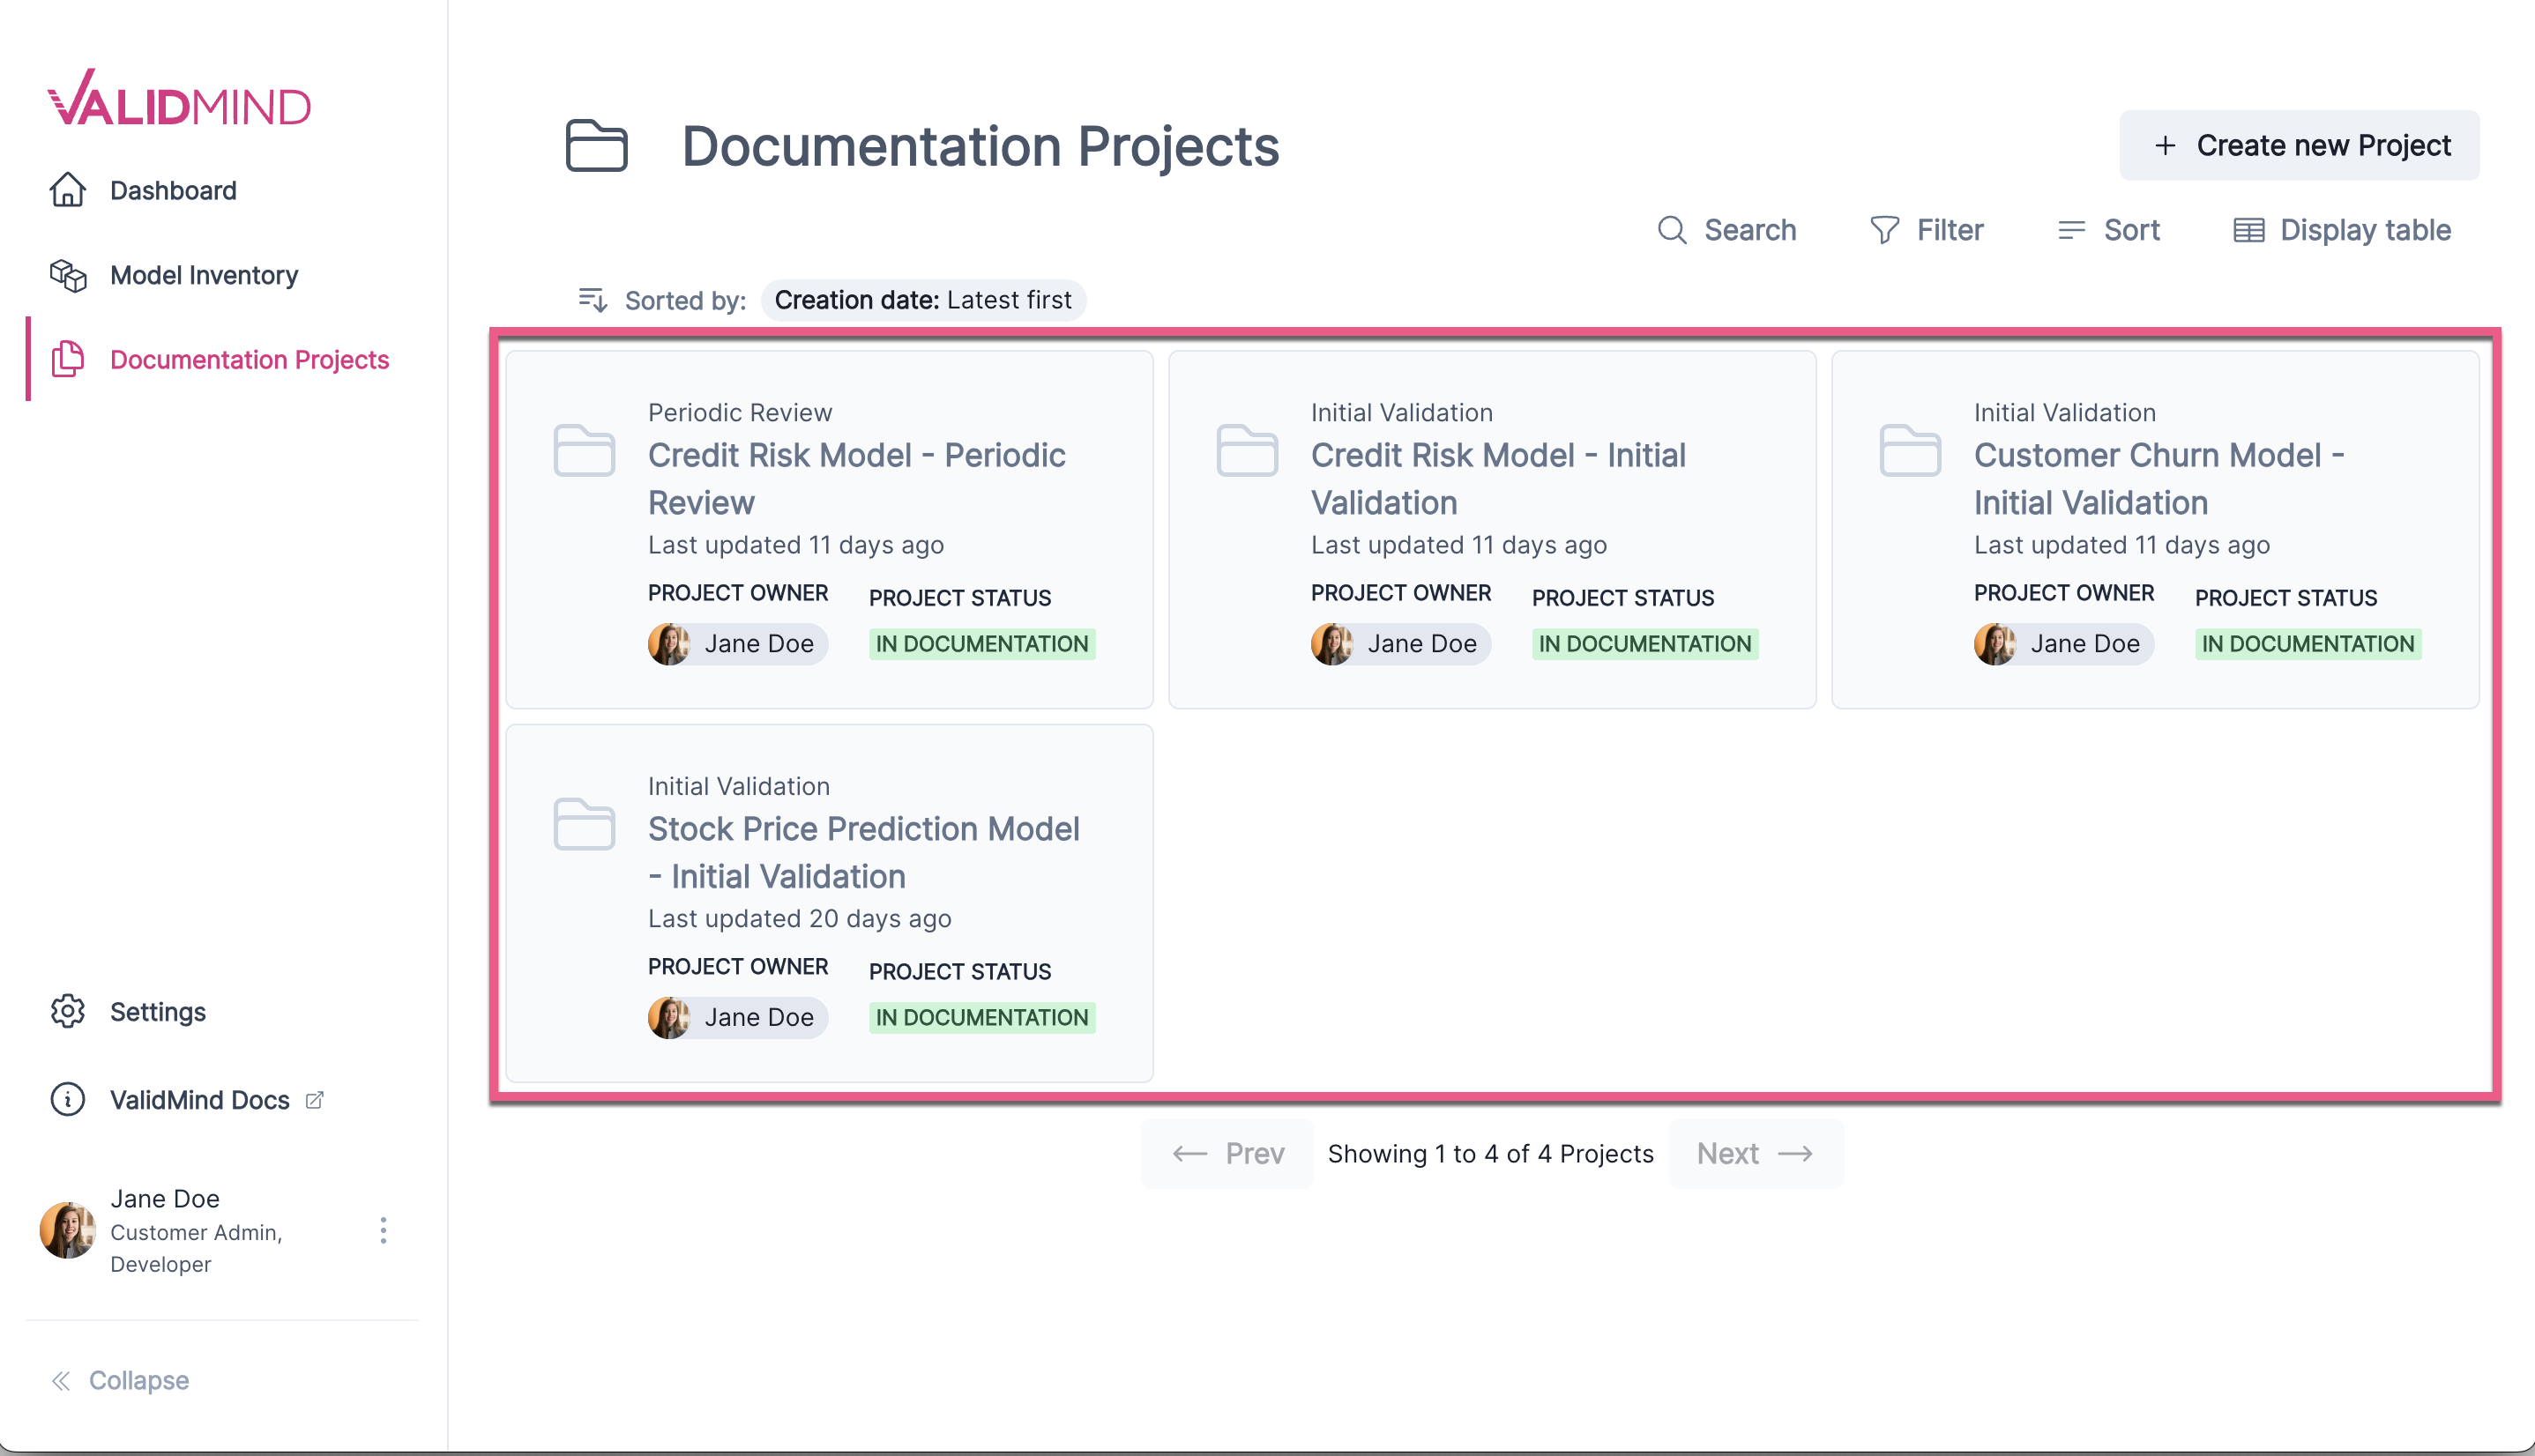This screenshot has height=1456, width=2535.
Task: Toggle Display table view
Action: click(2342, 230)
